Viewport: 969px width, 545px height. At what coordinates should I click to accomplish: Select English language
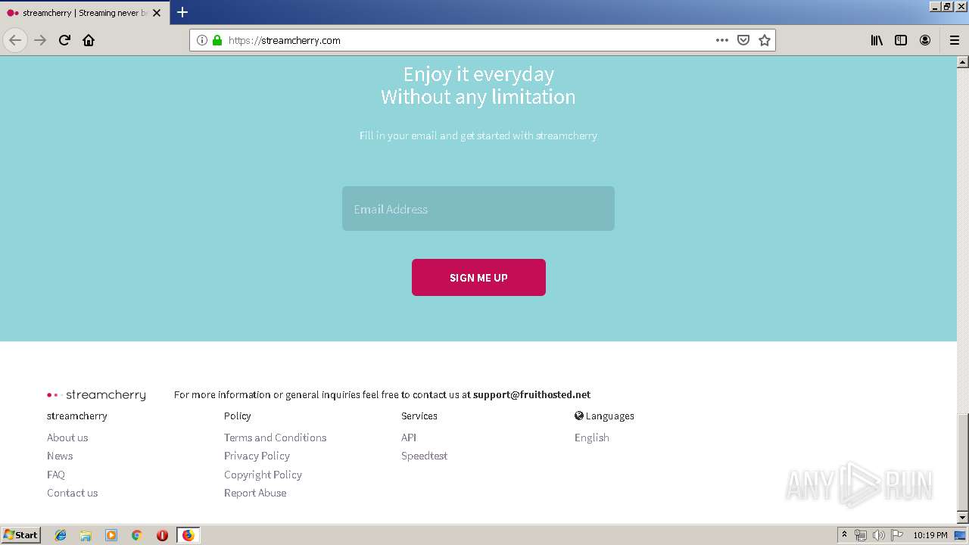click(x=592, y=438)
